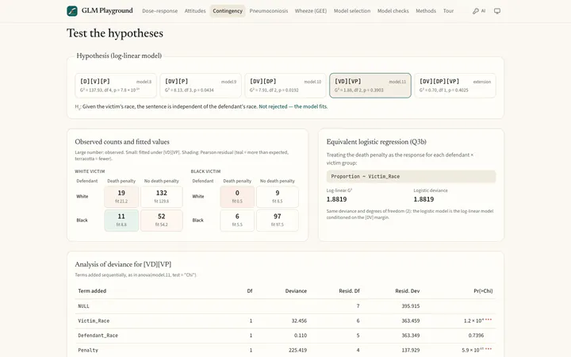Click the black victim cell showing 9
This screenshot has width=571, height=357.
(x=278, y=197)
